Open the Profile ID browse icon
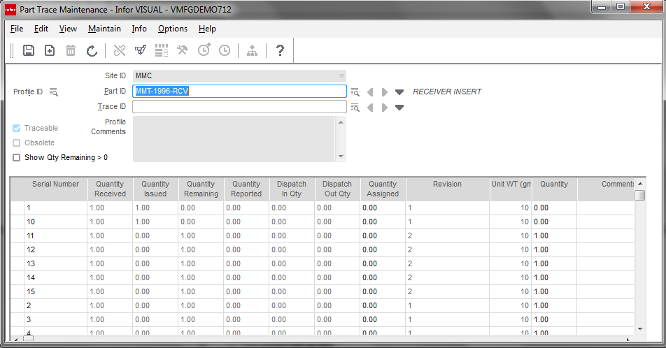 (x=53, y=92)
